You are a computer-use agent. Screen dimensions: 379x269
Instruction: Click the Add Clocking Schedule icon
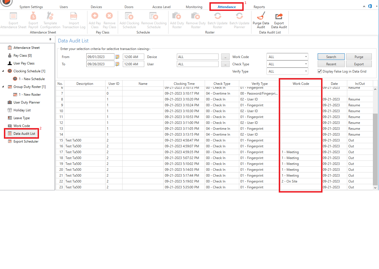(129, 16)
